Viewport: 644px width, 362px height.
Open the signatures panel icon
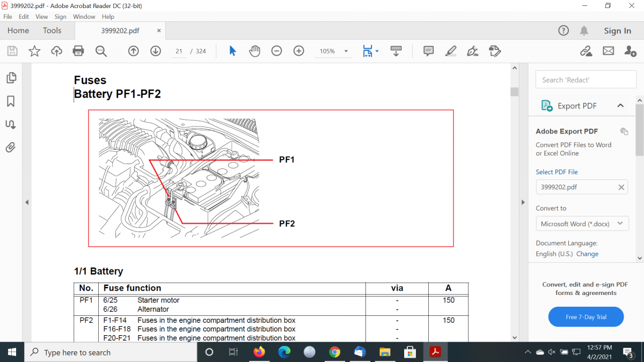[x=11, y=124]
